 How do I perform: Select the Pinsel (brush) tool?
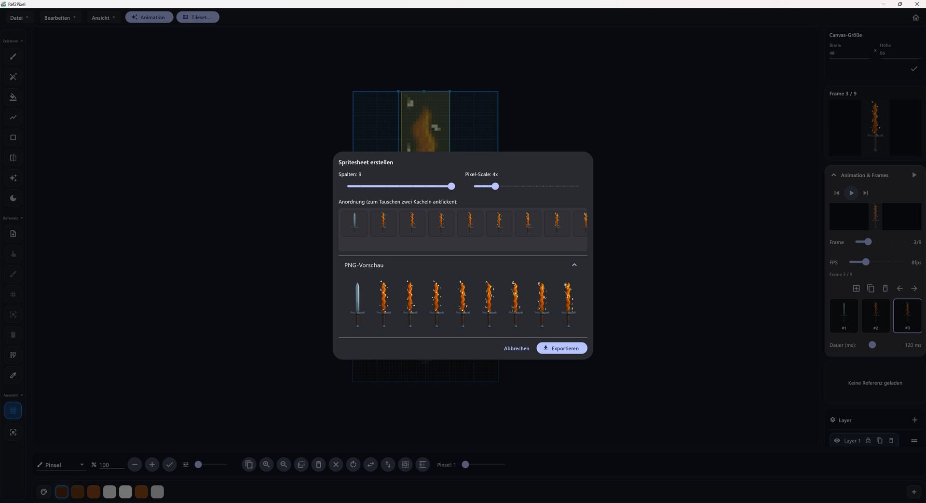[x=13, y=56]
